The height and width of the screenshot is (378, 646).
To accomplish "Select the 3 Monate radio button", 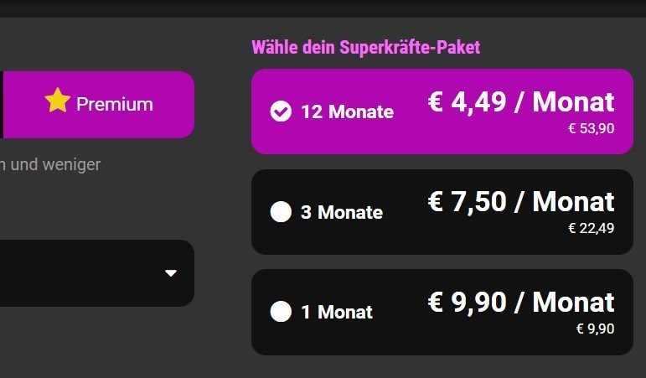I will [x=281, y=212].
